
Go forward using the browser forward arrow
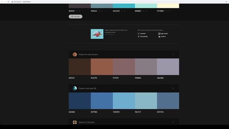pyautogui.click(x=5, y=2)
